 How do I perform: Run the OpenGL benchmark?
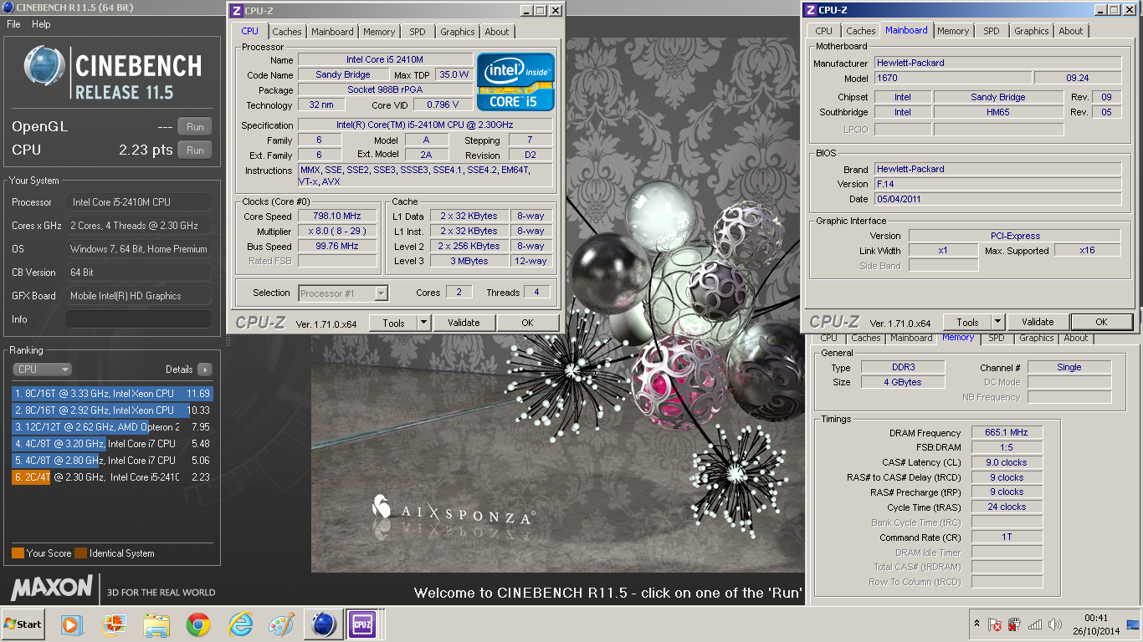point(195,127)
